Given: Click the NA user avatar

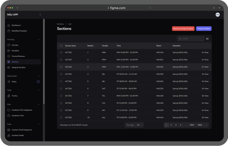Looking at the screenshot, I should click(x=217, y=14).
